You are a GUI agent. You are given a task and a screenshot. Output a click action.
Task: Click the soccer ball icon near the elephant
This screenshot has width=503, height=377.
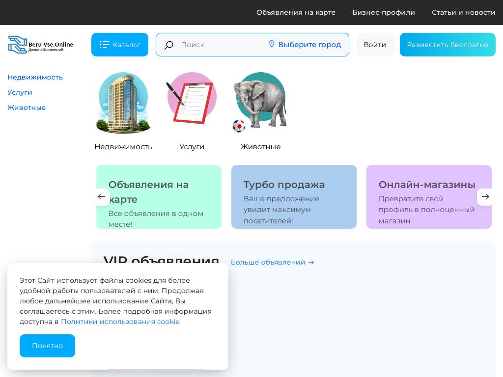(239, 126)
